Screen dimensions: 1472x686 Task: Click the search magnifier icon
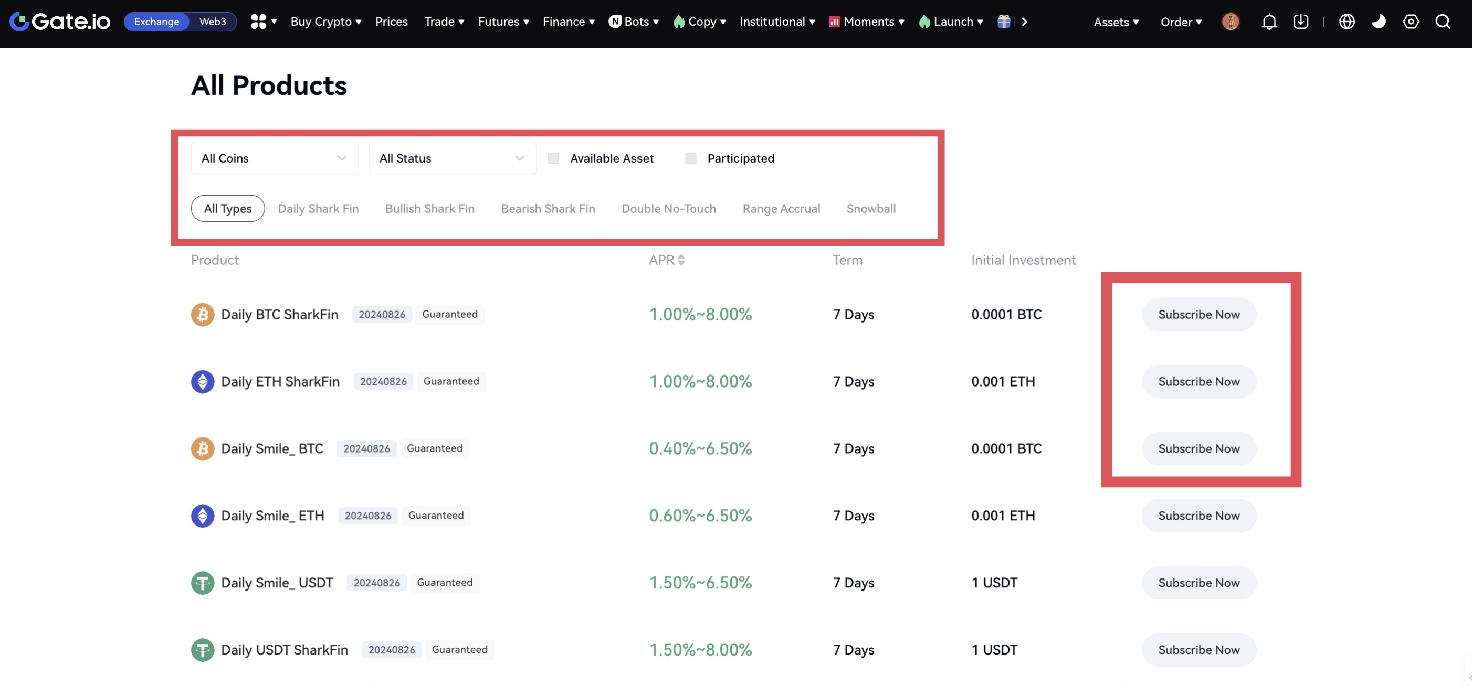1443,22
